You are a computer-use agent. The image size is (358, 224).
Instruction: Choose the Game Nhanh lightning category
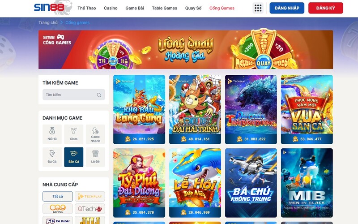pos(95,134)
